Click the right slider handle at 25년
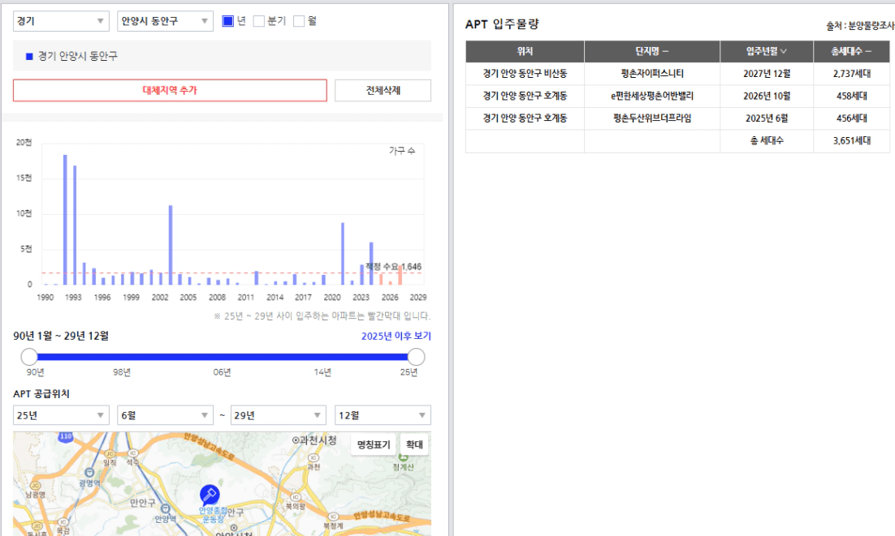This screenshot has height=536, width=895. coord(416,357)
